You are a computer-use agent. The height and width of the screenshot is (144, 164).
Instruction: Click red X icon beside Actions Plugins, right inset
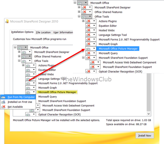click(88, 21)
